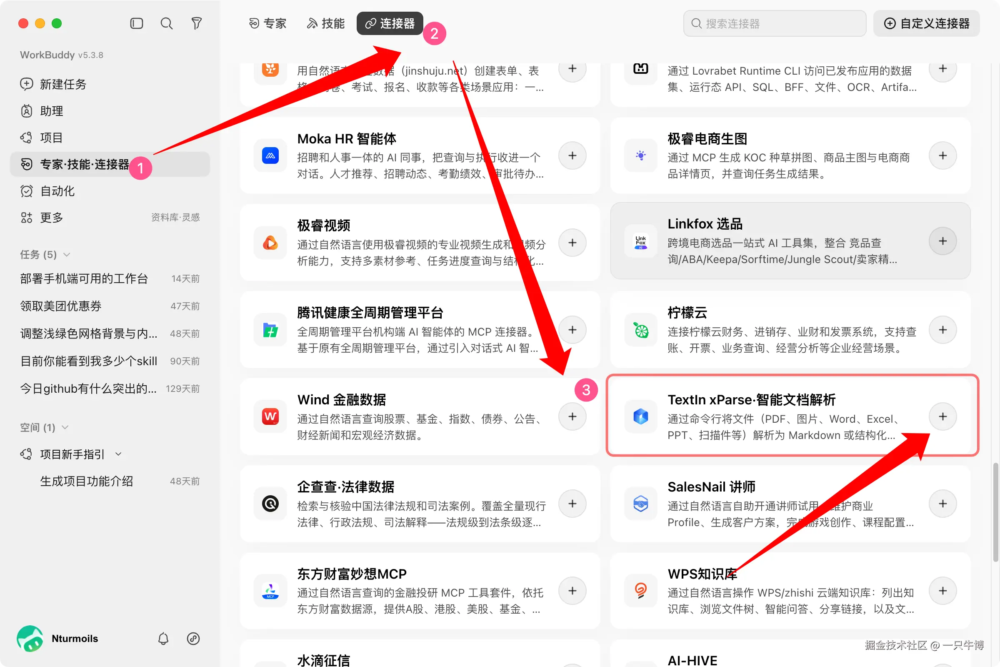Image resolution: width=1000 pixels, height=667 pixels.
Task: Add the Moka HR 智能体 connector
Action: 572,155
